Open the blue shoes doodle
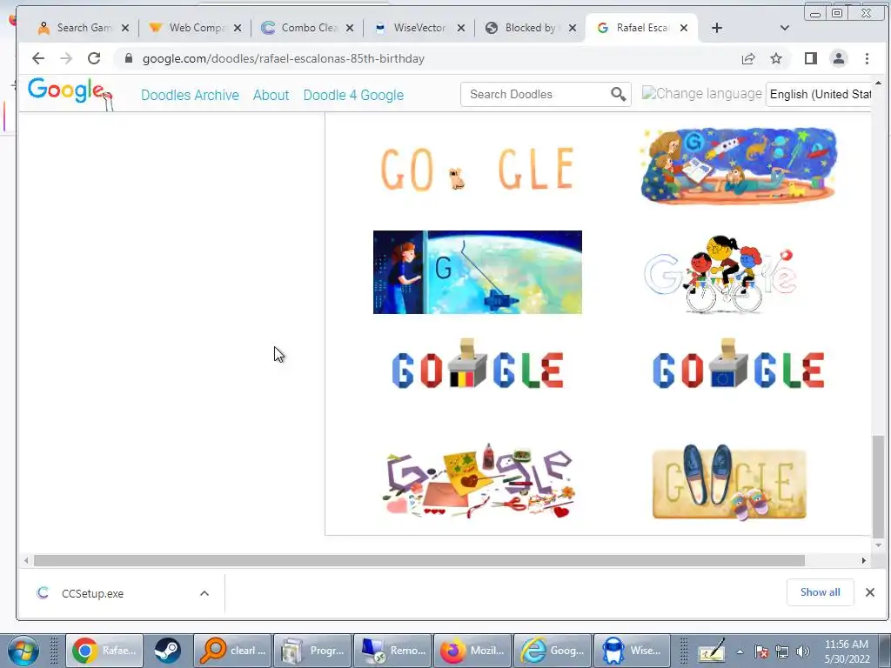The height and width of the screenshot is (668, 891). (729, 482)
